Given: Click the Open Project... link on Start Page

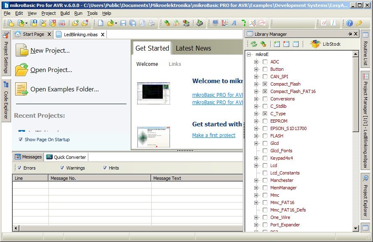Looking at the screenshot, I should point(51,70).
